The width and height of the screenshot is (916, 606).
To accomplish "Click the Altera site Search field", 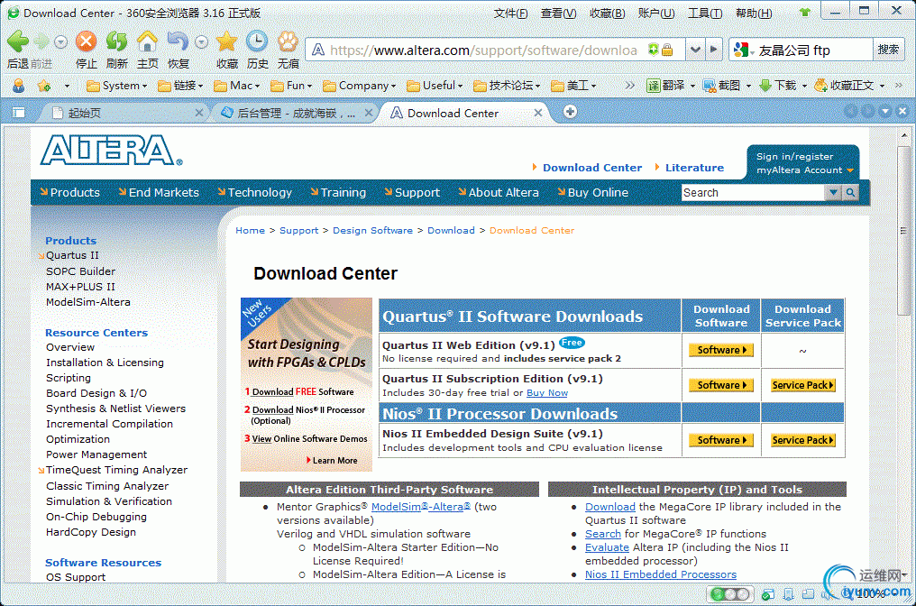I will pyautogui.click(x=753, y=192).
